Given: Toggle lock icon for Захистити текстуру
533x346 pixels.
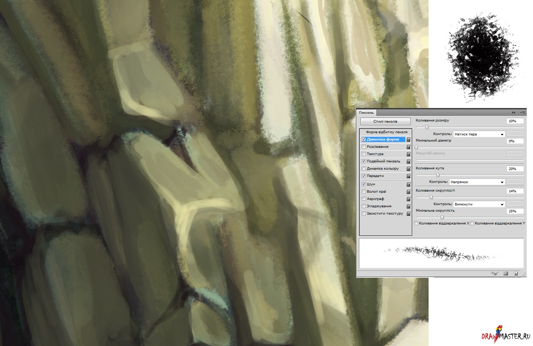Looking at the screenshot, I should click(x=409, y=214).
